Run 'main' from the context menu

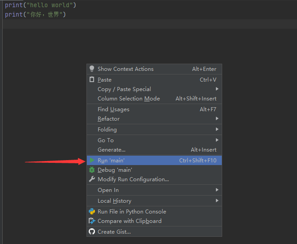pos(154,161)
